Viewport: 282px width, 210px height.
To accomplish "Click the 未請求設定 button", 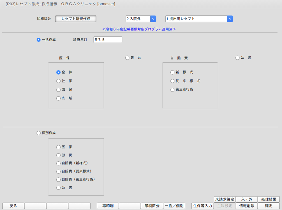I will click(x=225, y=199).
